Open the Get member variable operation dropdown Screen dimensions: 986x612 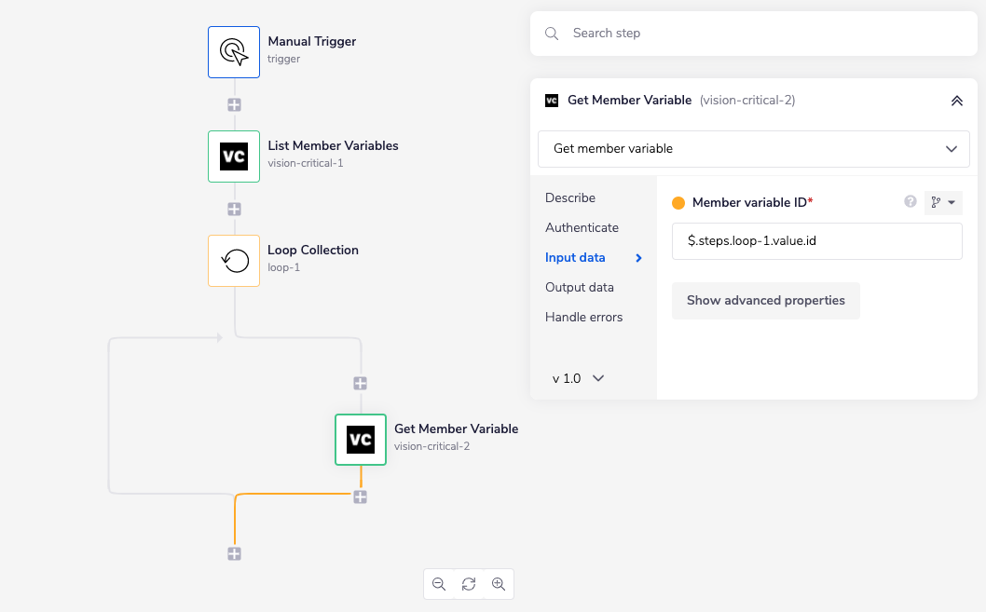[753, 149]
